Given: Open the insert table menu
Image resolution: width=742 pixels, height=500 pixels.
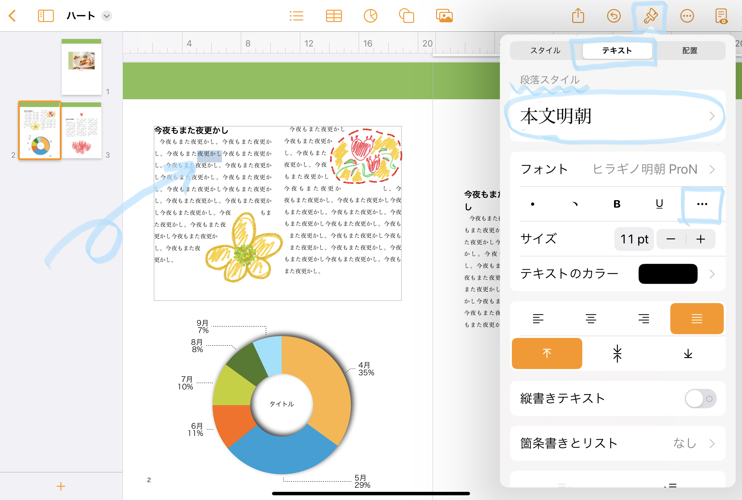Looking at the screenshot, I should (x=334, y=16).
